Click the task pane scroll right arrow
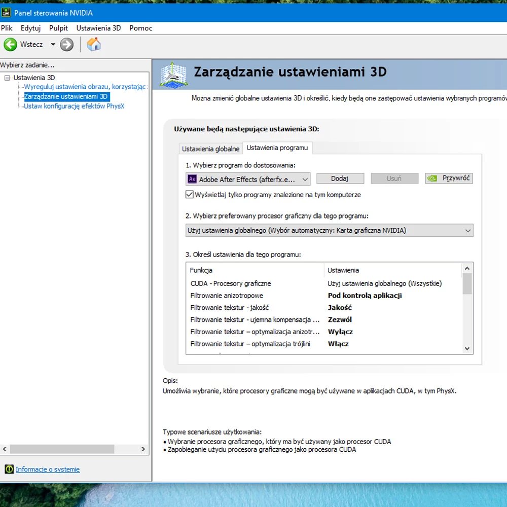 click(x=143, y=449)
